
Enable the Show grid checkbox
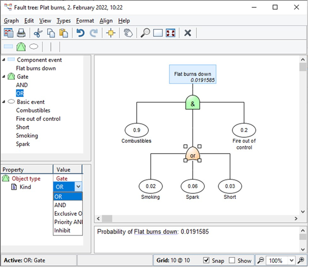click(232, 261)
